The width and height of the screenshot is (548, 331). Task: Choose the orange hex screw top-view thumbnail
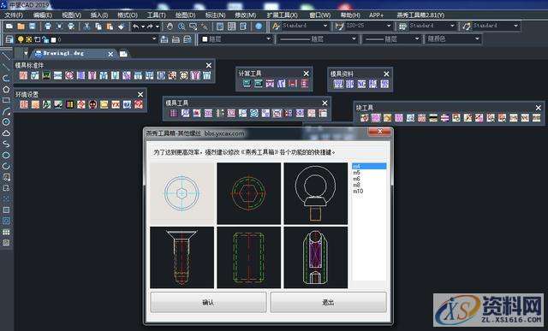[x=248, y=193]
